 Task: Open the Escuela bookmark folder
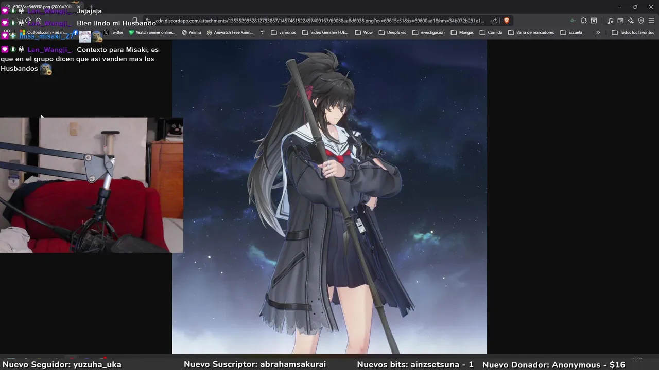click(571, 32)
